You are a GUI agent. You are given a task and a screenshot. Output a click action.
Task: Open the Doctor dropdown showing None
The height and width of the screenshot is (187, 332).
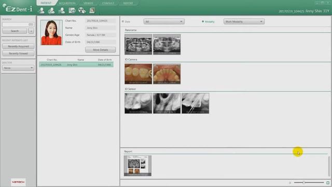pyautogui.click(x=18, y=68)
